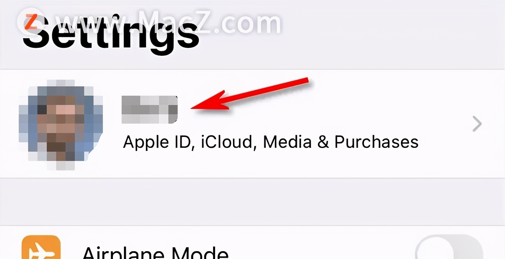Select the Apple ID account menu row
The height and width of the screenshot is (259, 505).
(252, 124)
